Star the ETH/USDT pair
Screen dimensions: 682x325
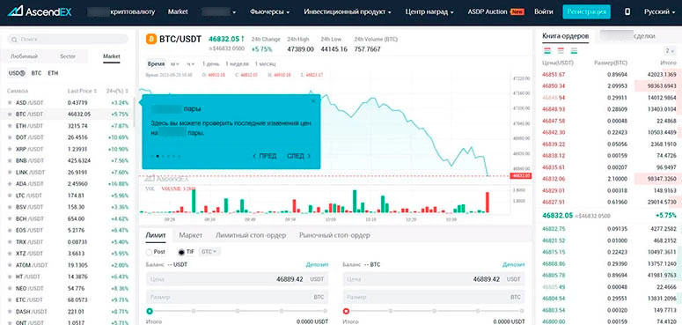(x=10, y=126)
